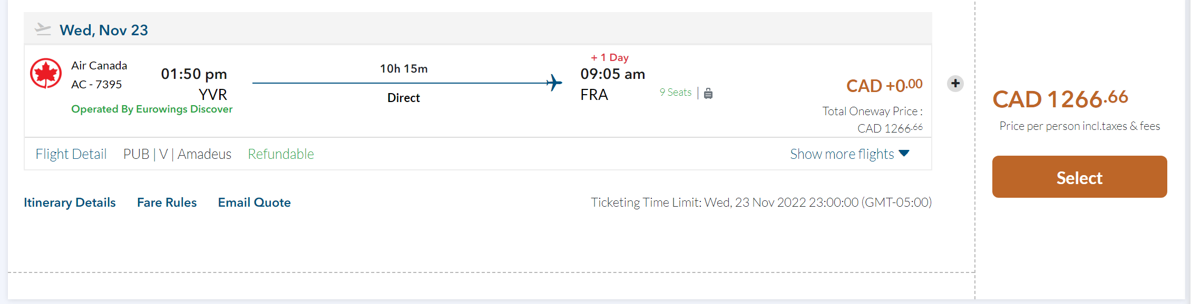This screenshot has width=1191, height=304.
Task: Click the PUB | V | Amadeus fare info
Action: pyautogui.click(x=177, y=154)
